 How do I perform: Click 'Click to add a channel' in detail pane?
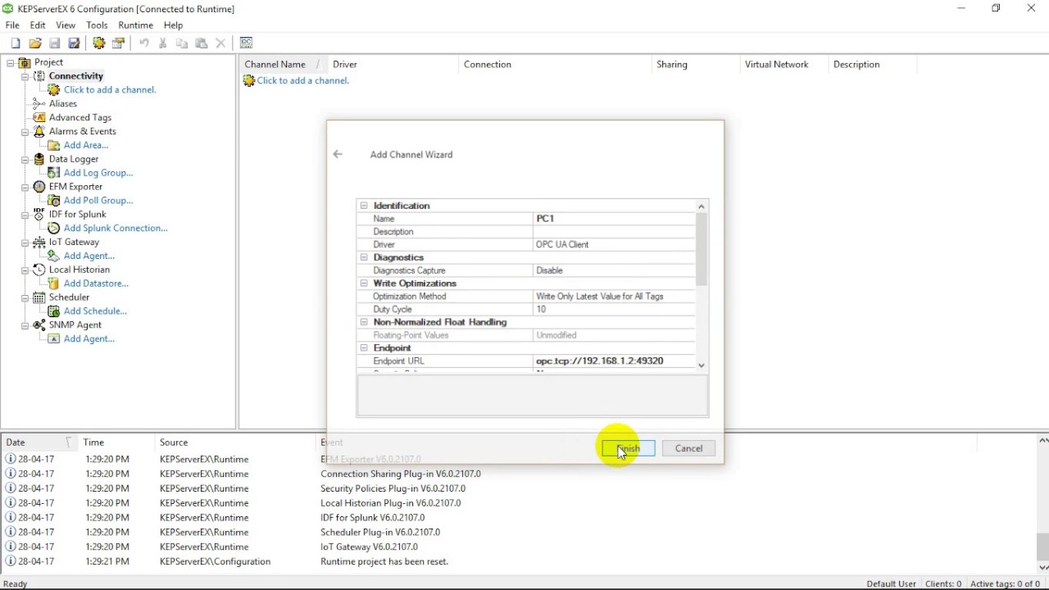[303, 81]
